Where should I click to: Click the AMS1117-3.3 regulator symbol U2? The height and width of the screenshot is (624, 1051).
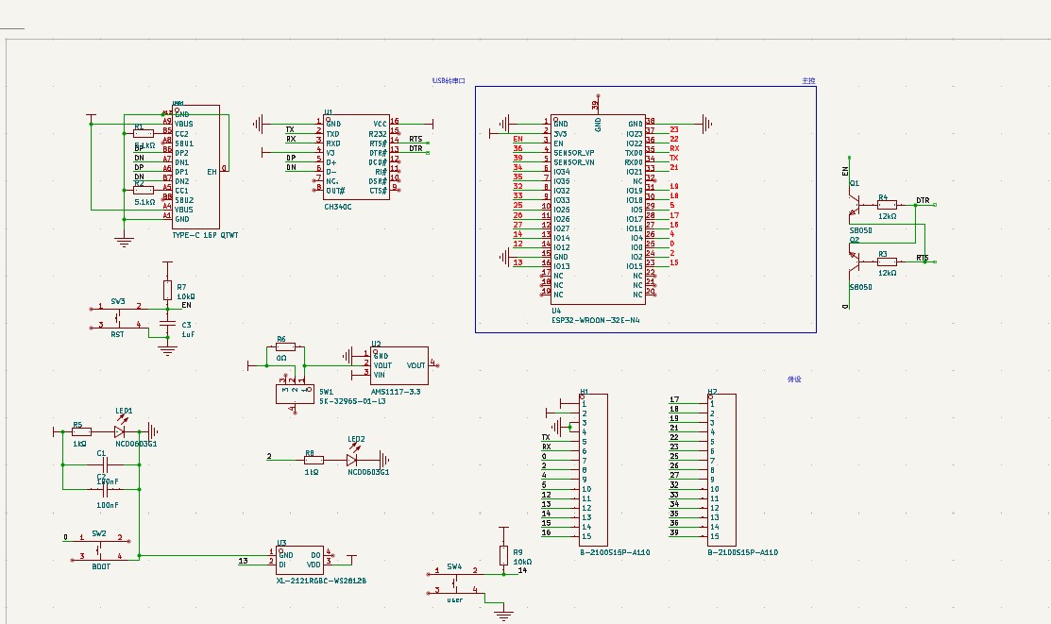(x=398, y=364)
